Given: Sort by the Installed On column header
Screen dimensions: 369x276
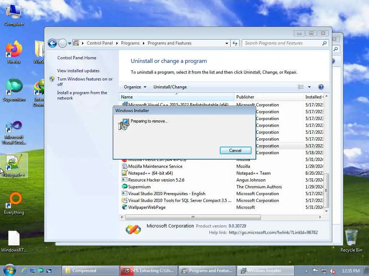Looking at the screenshot, I should [314, 97].
